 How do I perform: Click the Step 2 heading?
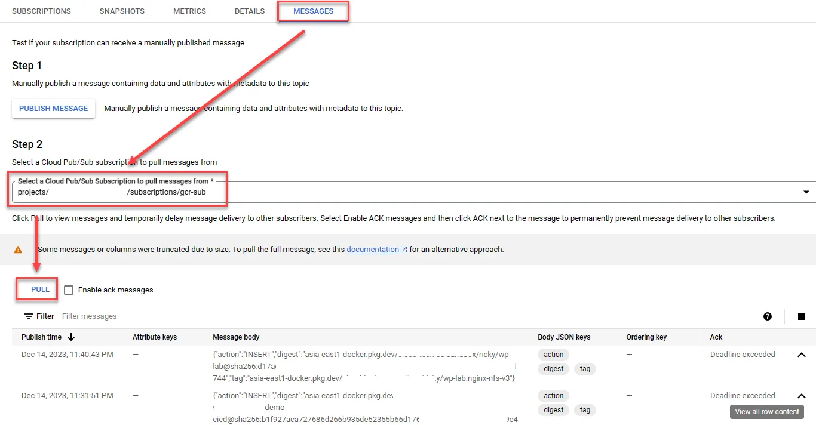point(27,144)
